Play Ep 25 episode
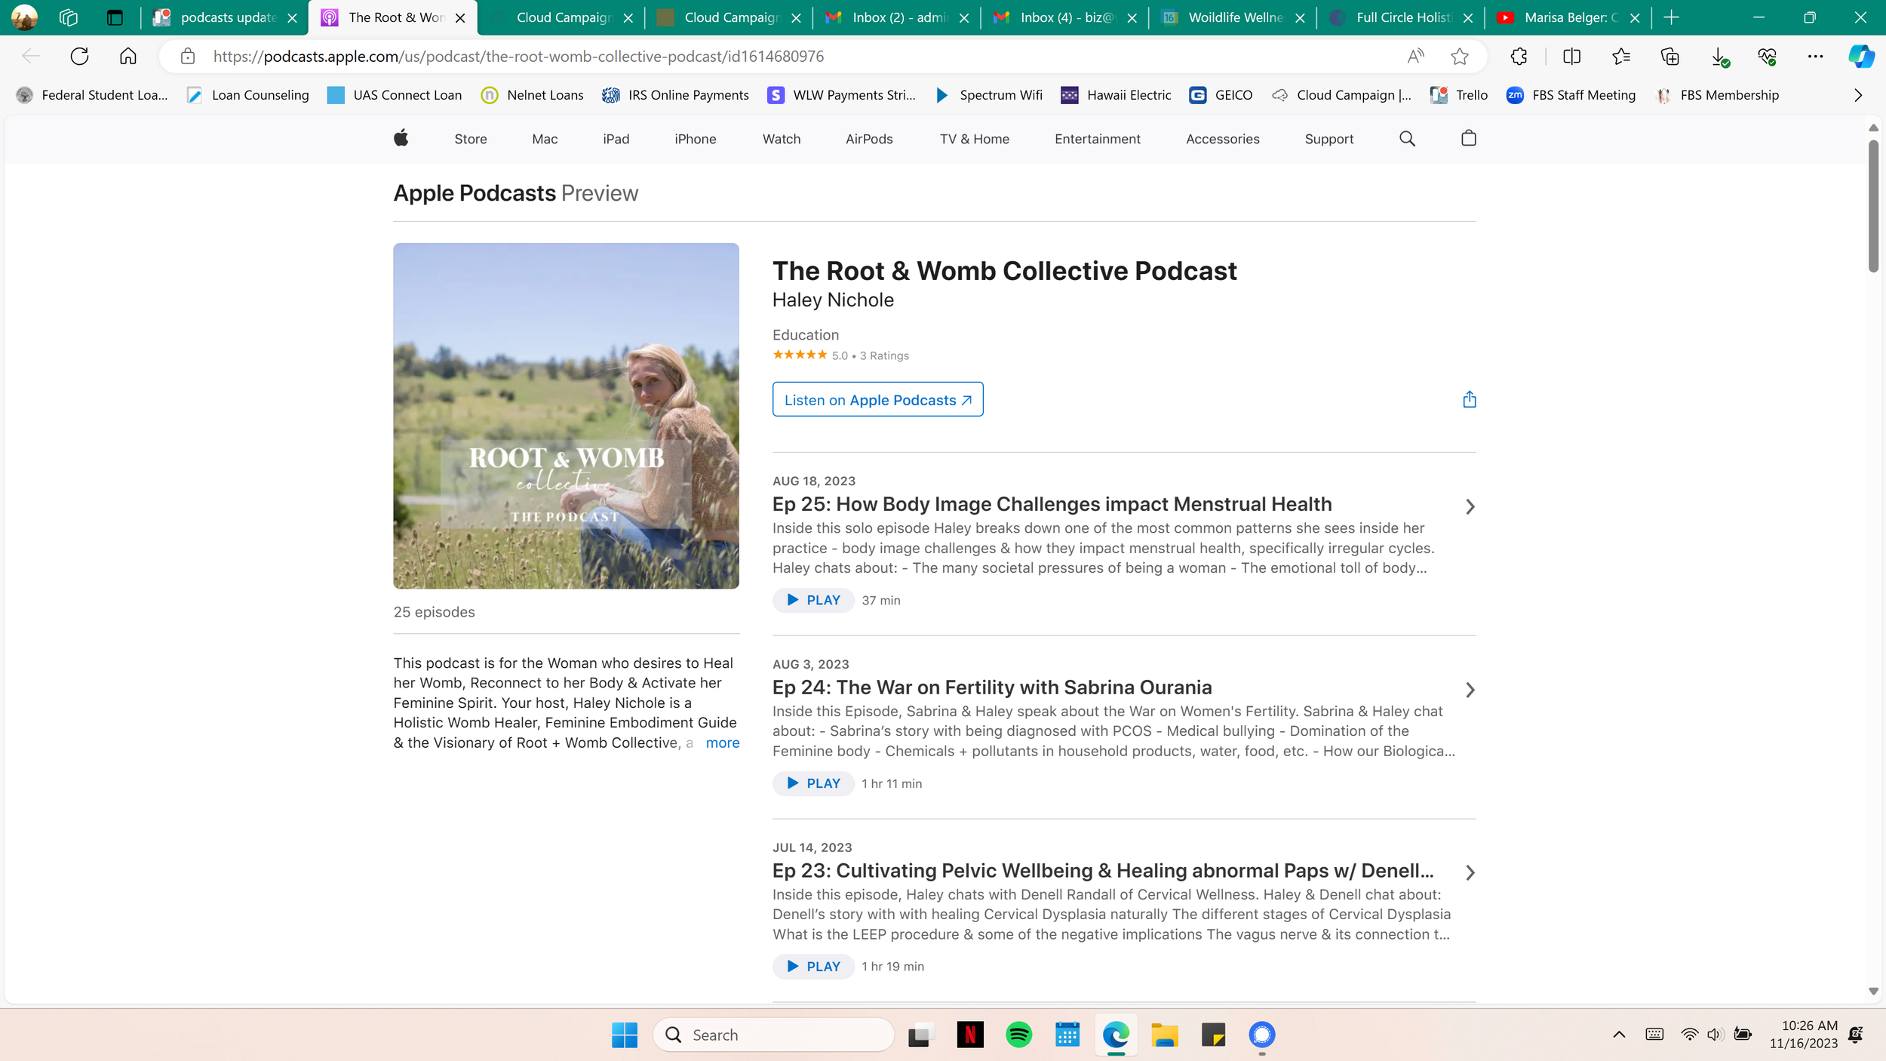Viewport: 1886px width, 1061px height. pyautogui.click(x=813, y=600)
